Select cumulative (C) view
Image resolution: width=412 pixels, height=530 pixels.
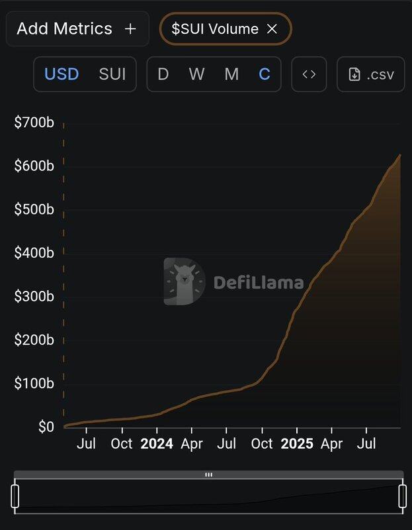265,74
